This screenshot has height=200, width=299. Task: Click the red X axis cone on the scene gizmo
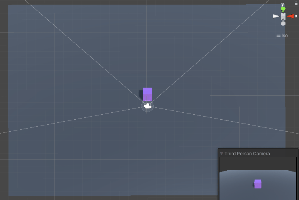(x=291, y=16)
